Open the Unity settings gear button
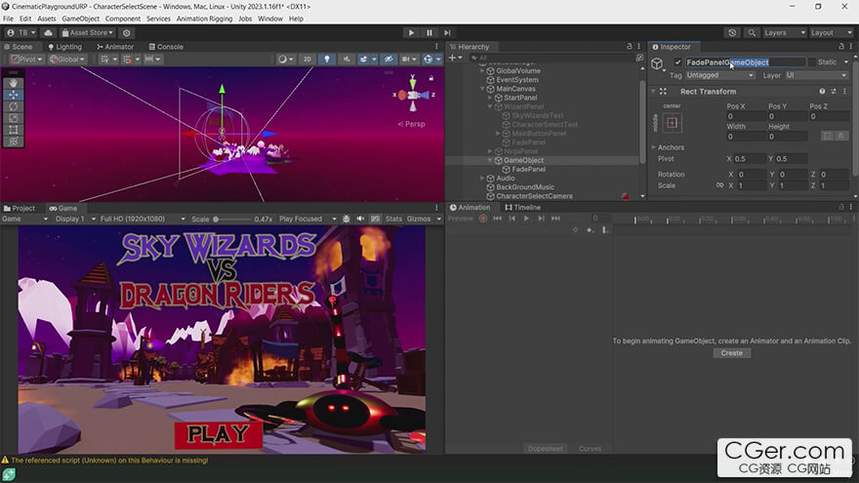 pos(127,33)
